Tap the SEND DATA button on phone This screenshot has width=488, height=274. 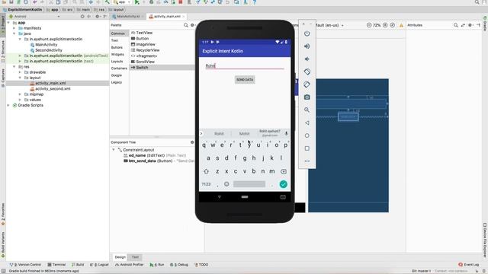coord(245,80)
